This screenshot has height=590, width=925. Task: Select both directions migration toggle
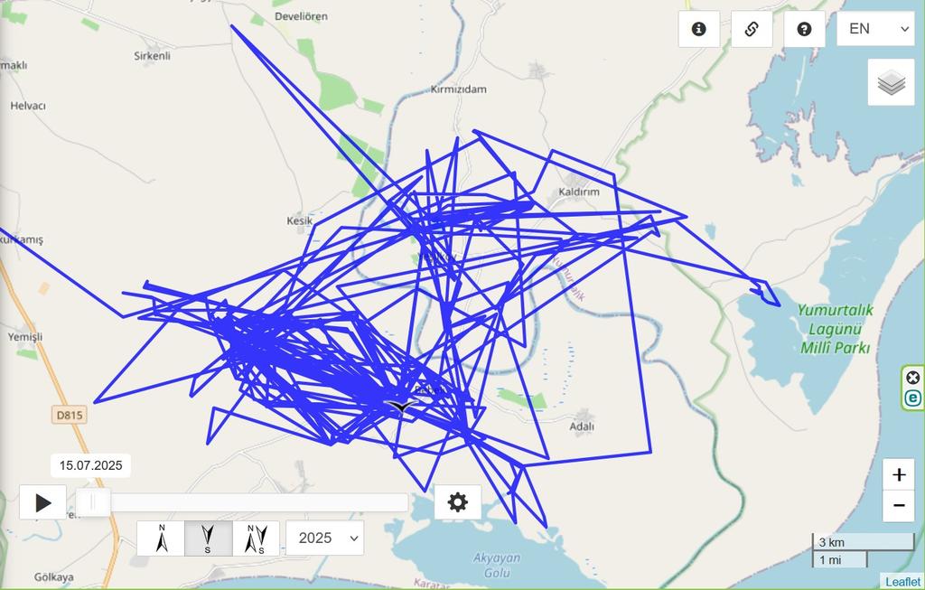tap(256, 538)
